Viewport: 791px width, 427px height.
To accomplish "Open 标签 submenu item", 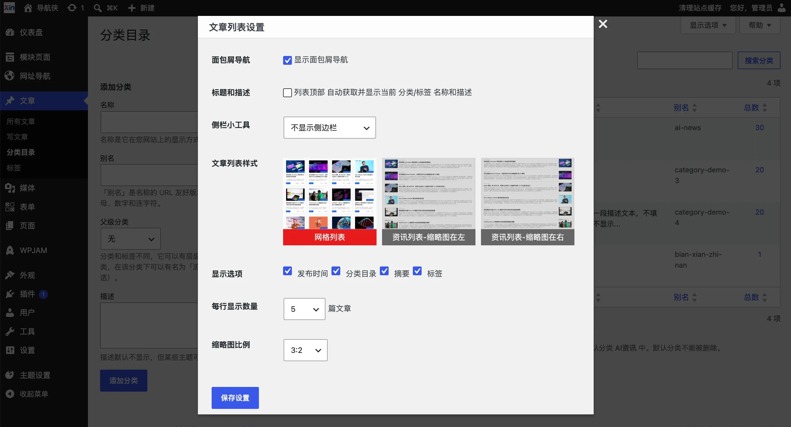I will [x=14, y=168].
